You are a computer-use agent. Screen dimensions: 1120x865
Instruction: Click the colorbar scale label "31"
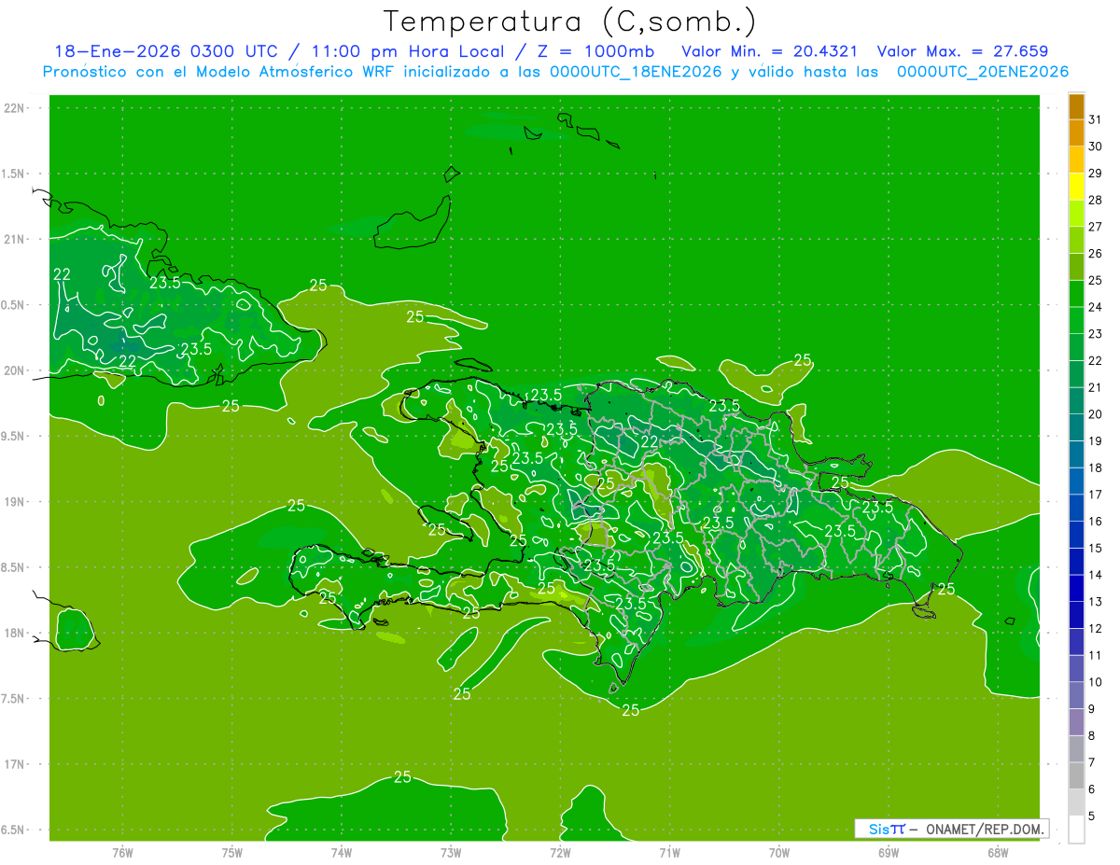(1095, 119)
